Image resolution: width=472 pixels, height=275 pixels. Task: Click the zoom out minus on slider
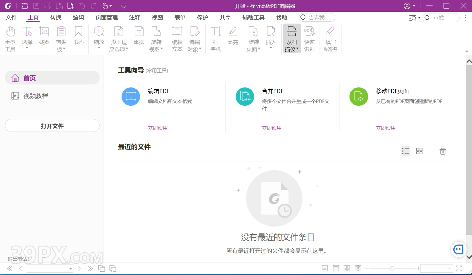point(366,268)
